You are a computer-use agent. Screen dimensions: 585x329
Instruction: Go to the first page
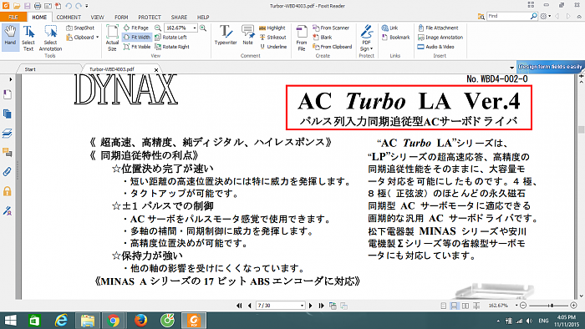coord(239,306)
